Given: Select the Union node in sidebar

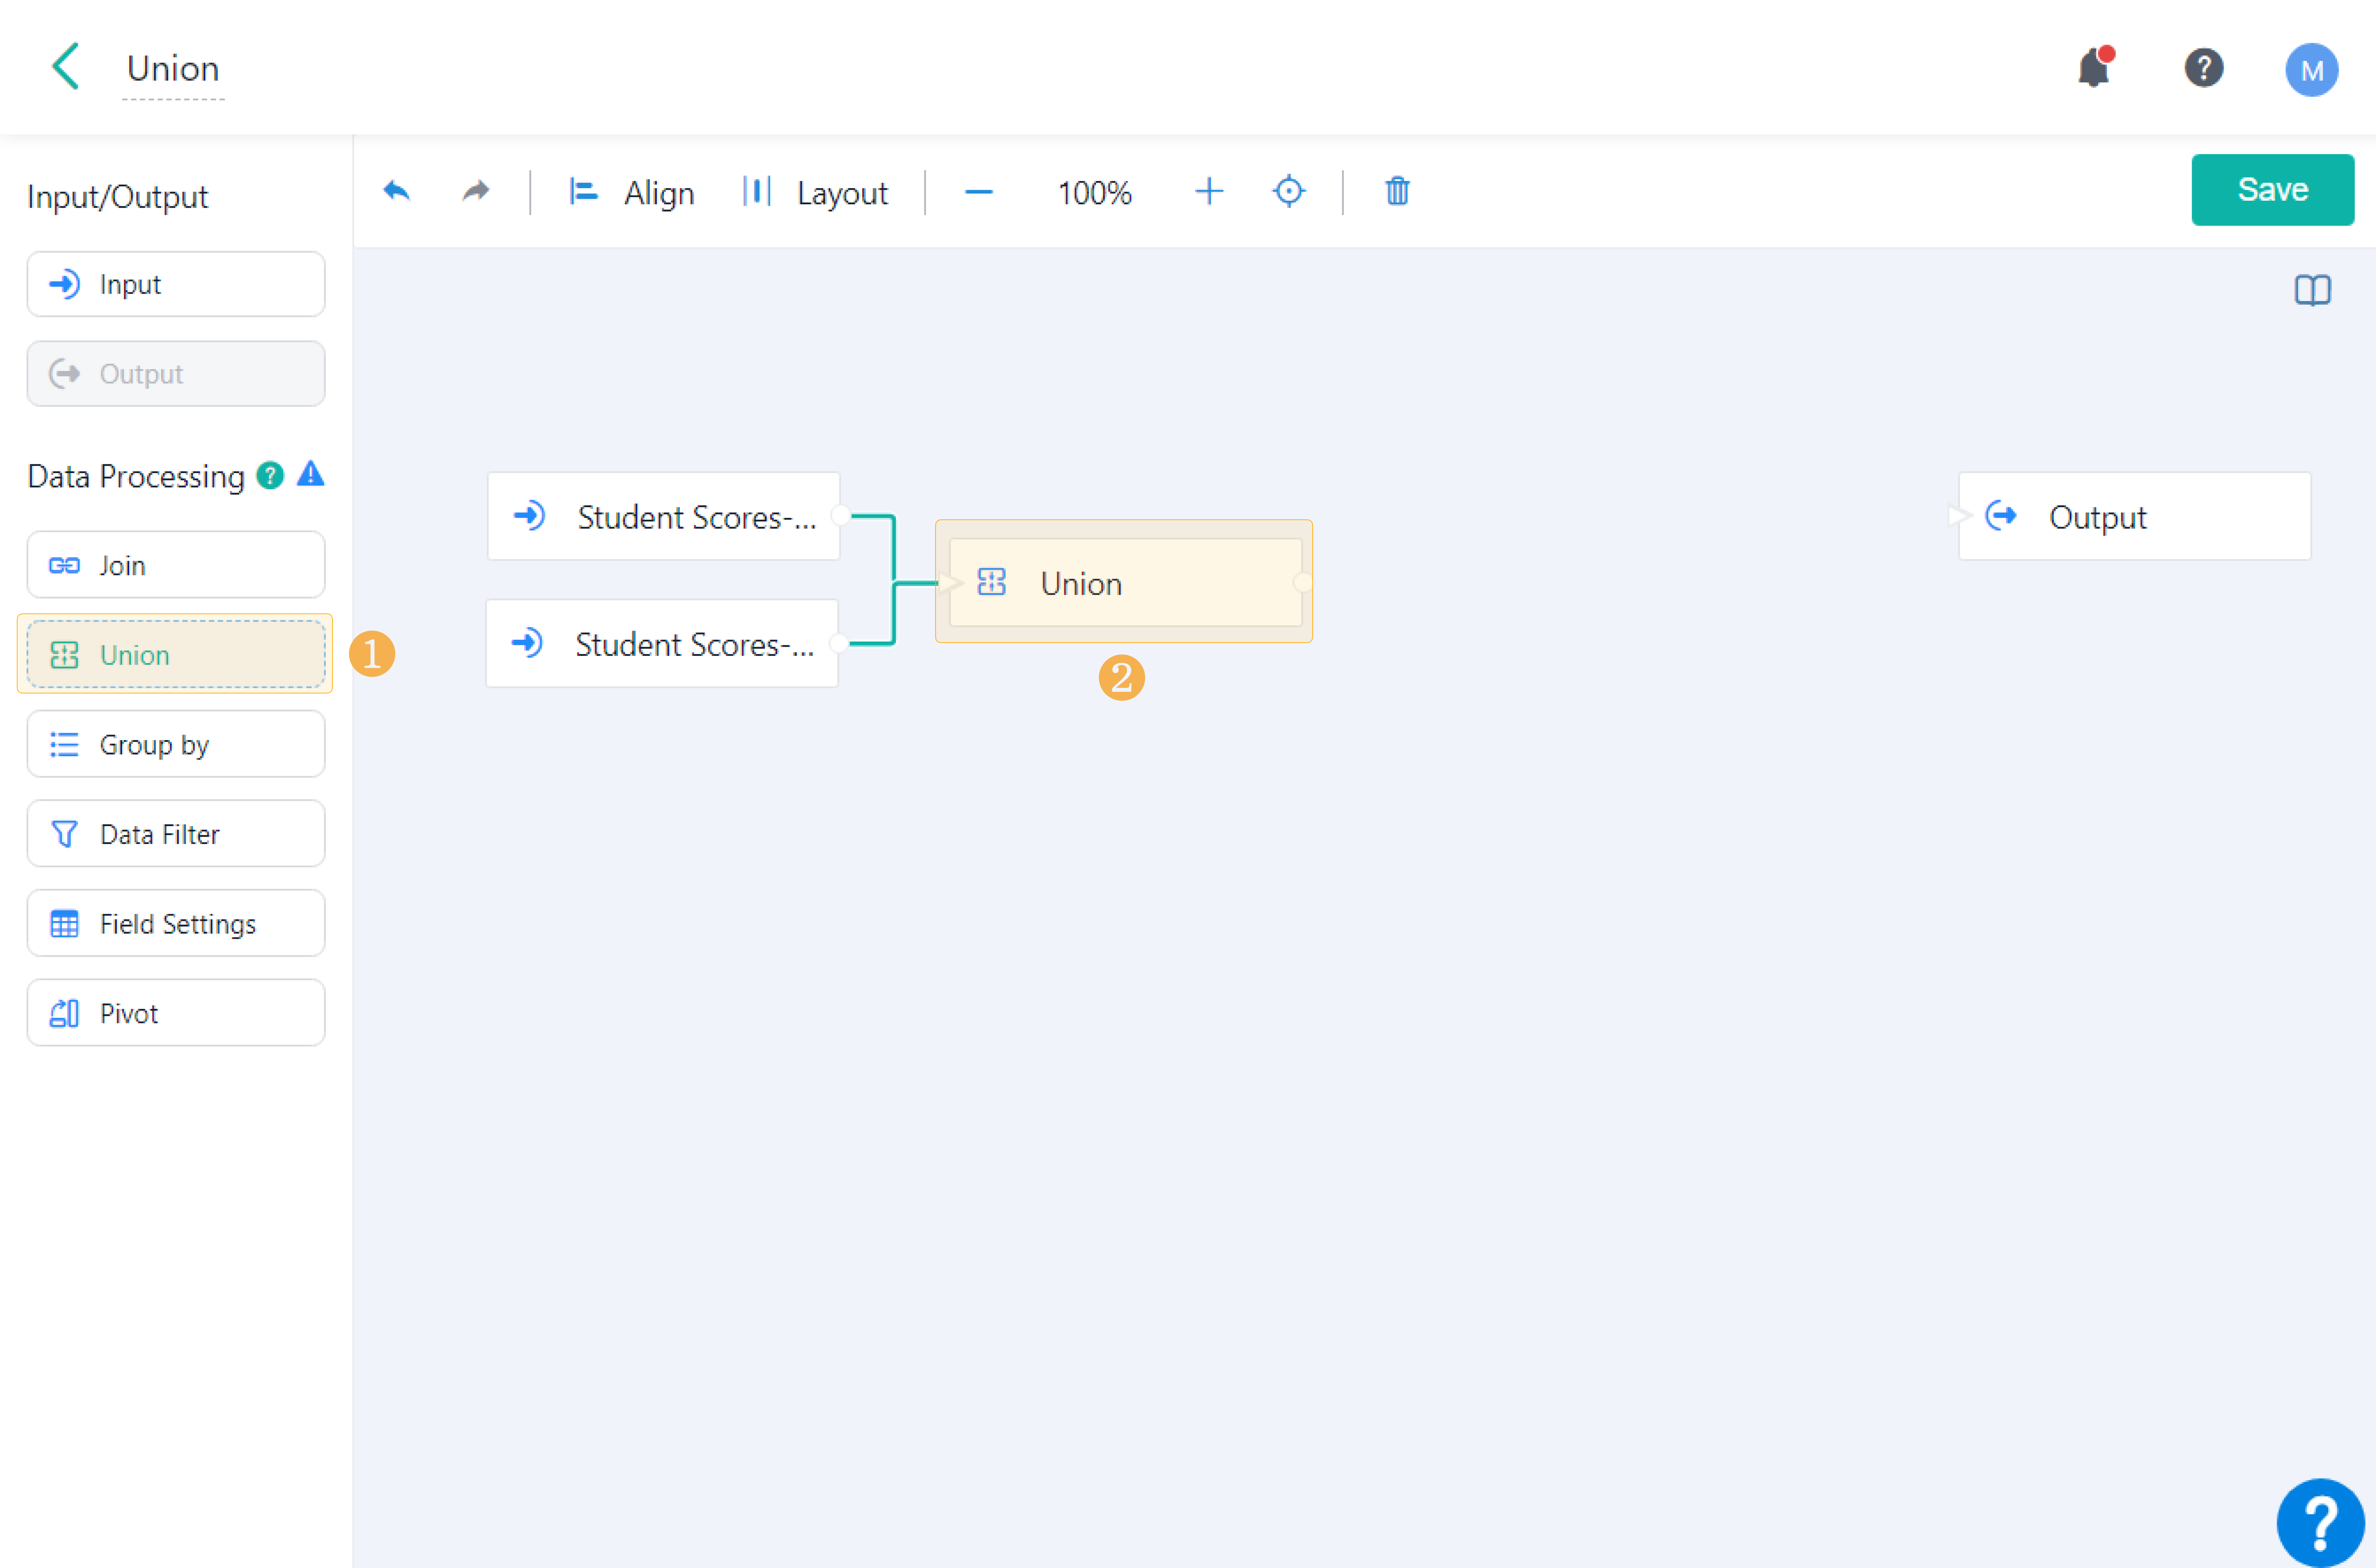Looking at the screenshot, I should pos(176,654).
